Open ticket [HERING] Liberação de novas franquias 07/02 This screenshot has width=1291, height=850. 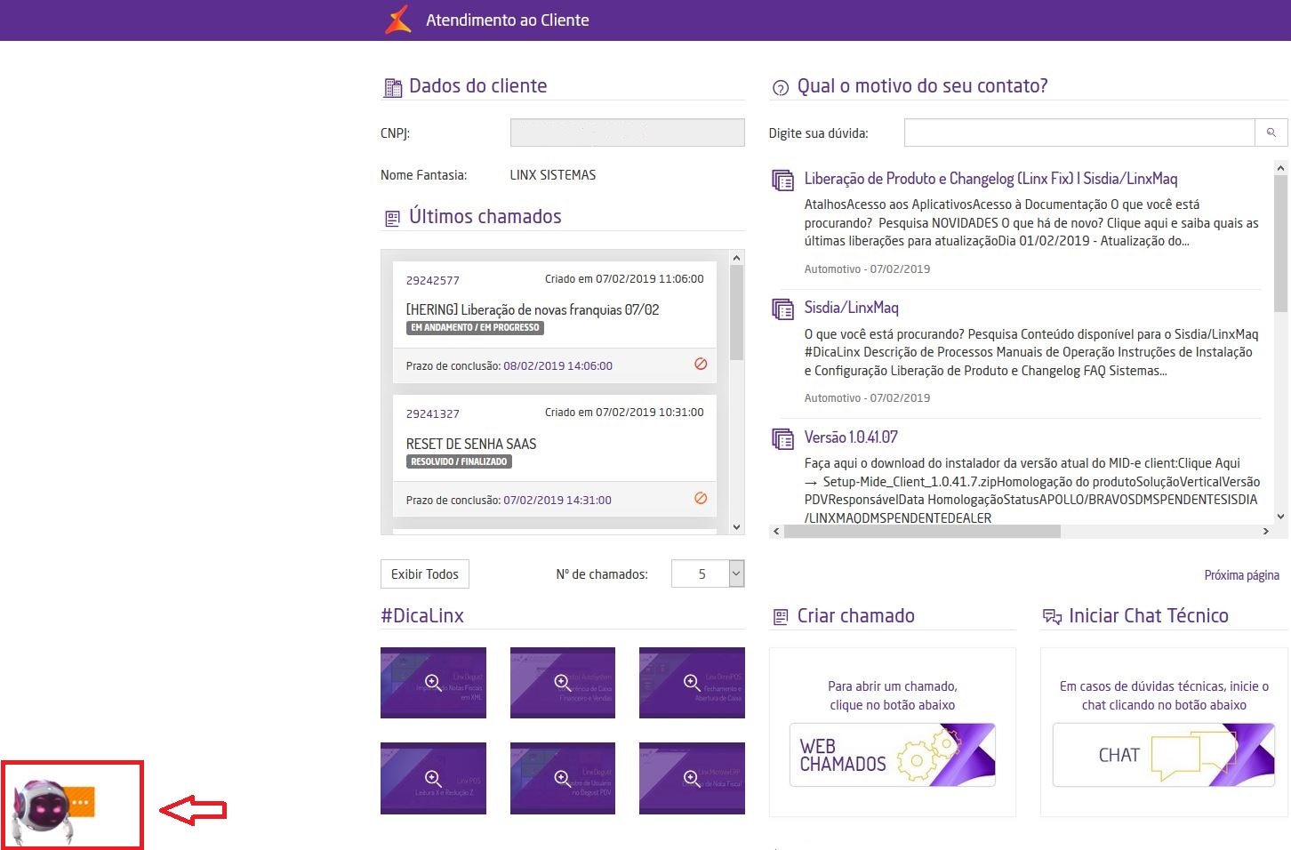(533, 309)
